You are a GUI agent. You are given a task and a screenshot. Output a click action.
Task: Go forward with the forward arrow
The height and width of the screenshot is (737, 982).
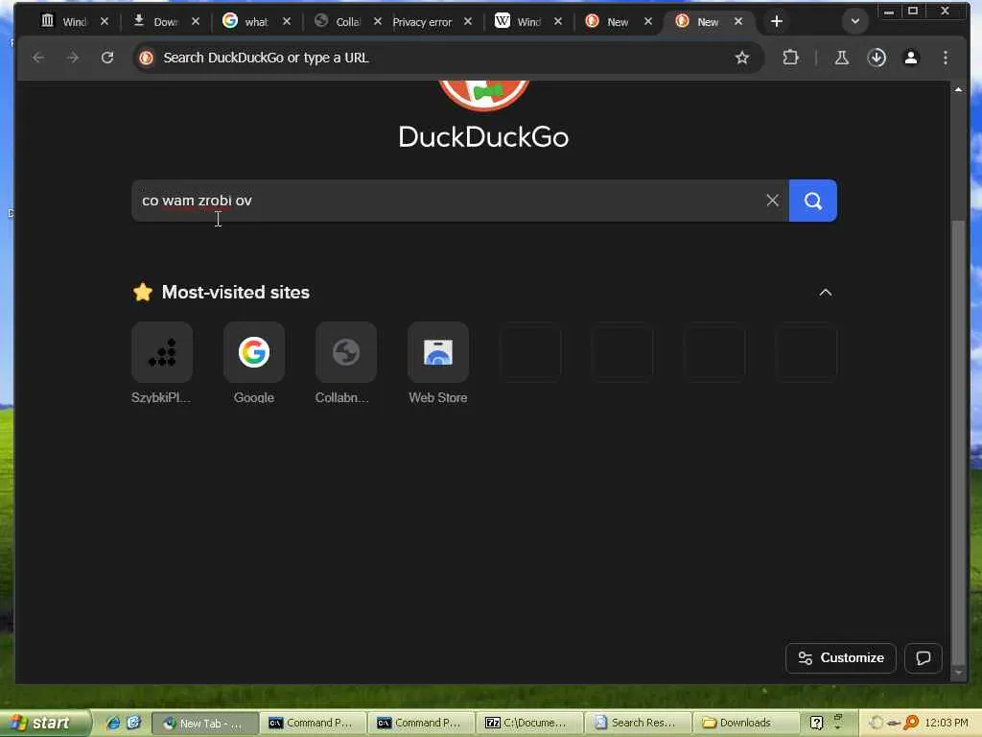click(x=73, y=58)
